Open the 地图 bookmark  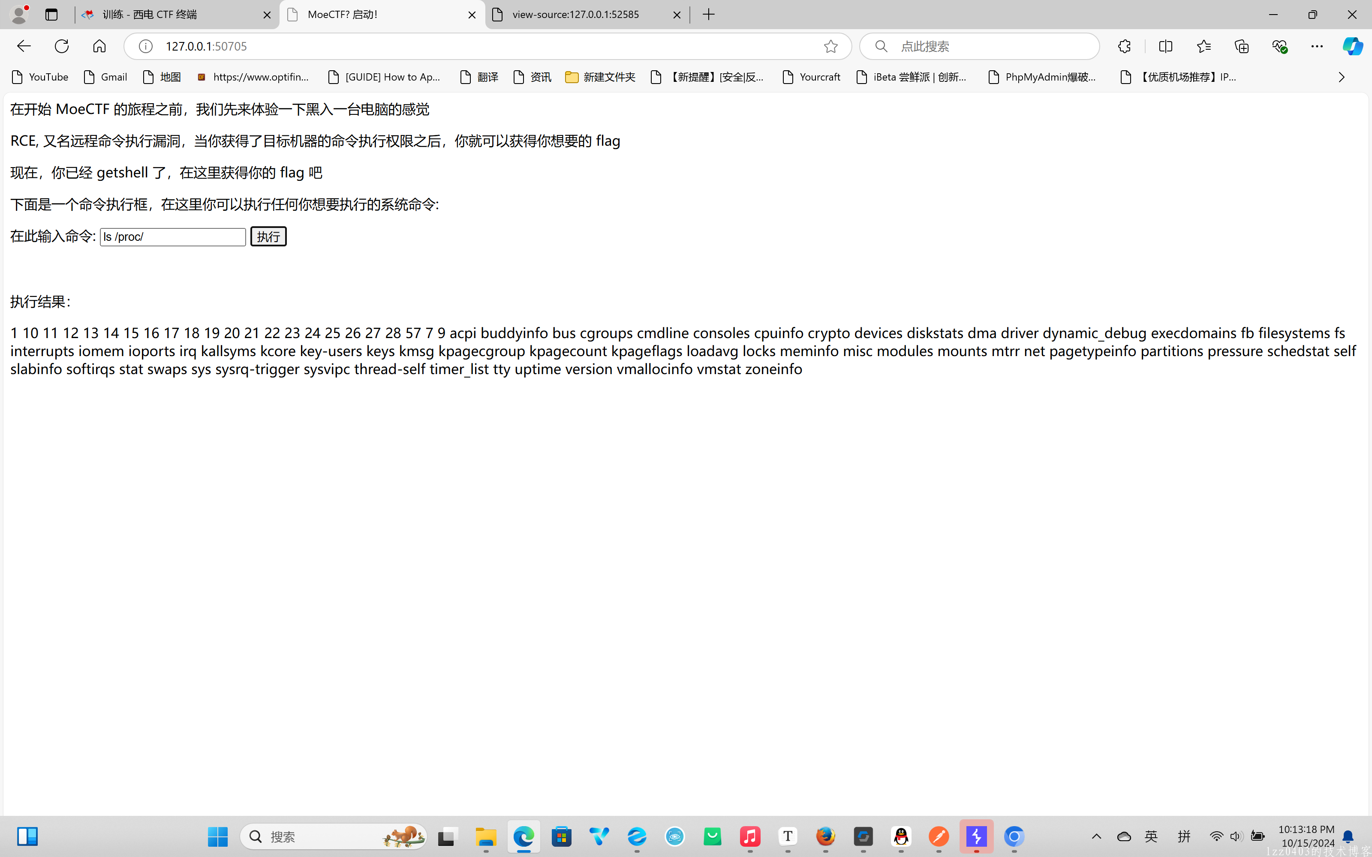162,77
